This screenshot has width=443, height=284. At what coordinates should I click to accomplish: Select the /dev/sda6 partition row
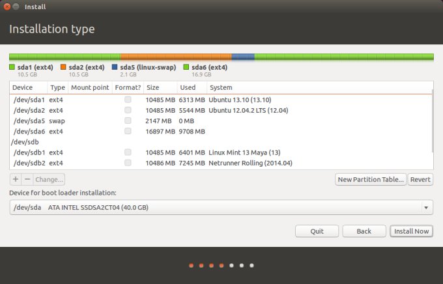pos(221,132)
